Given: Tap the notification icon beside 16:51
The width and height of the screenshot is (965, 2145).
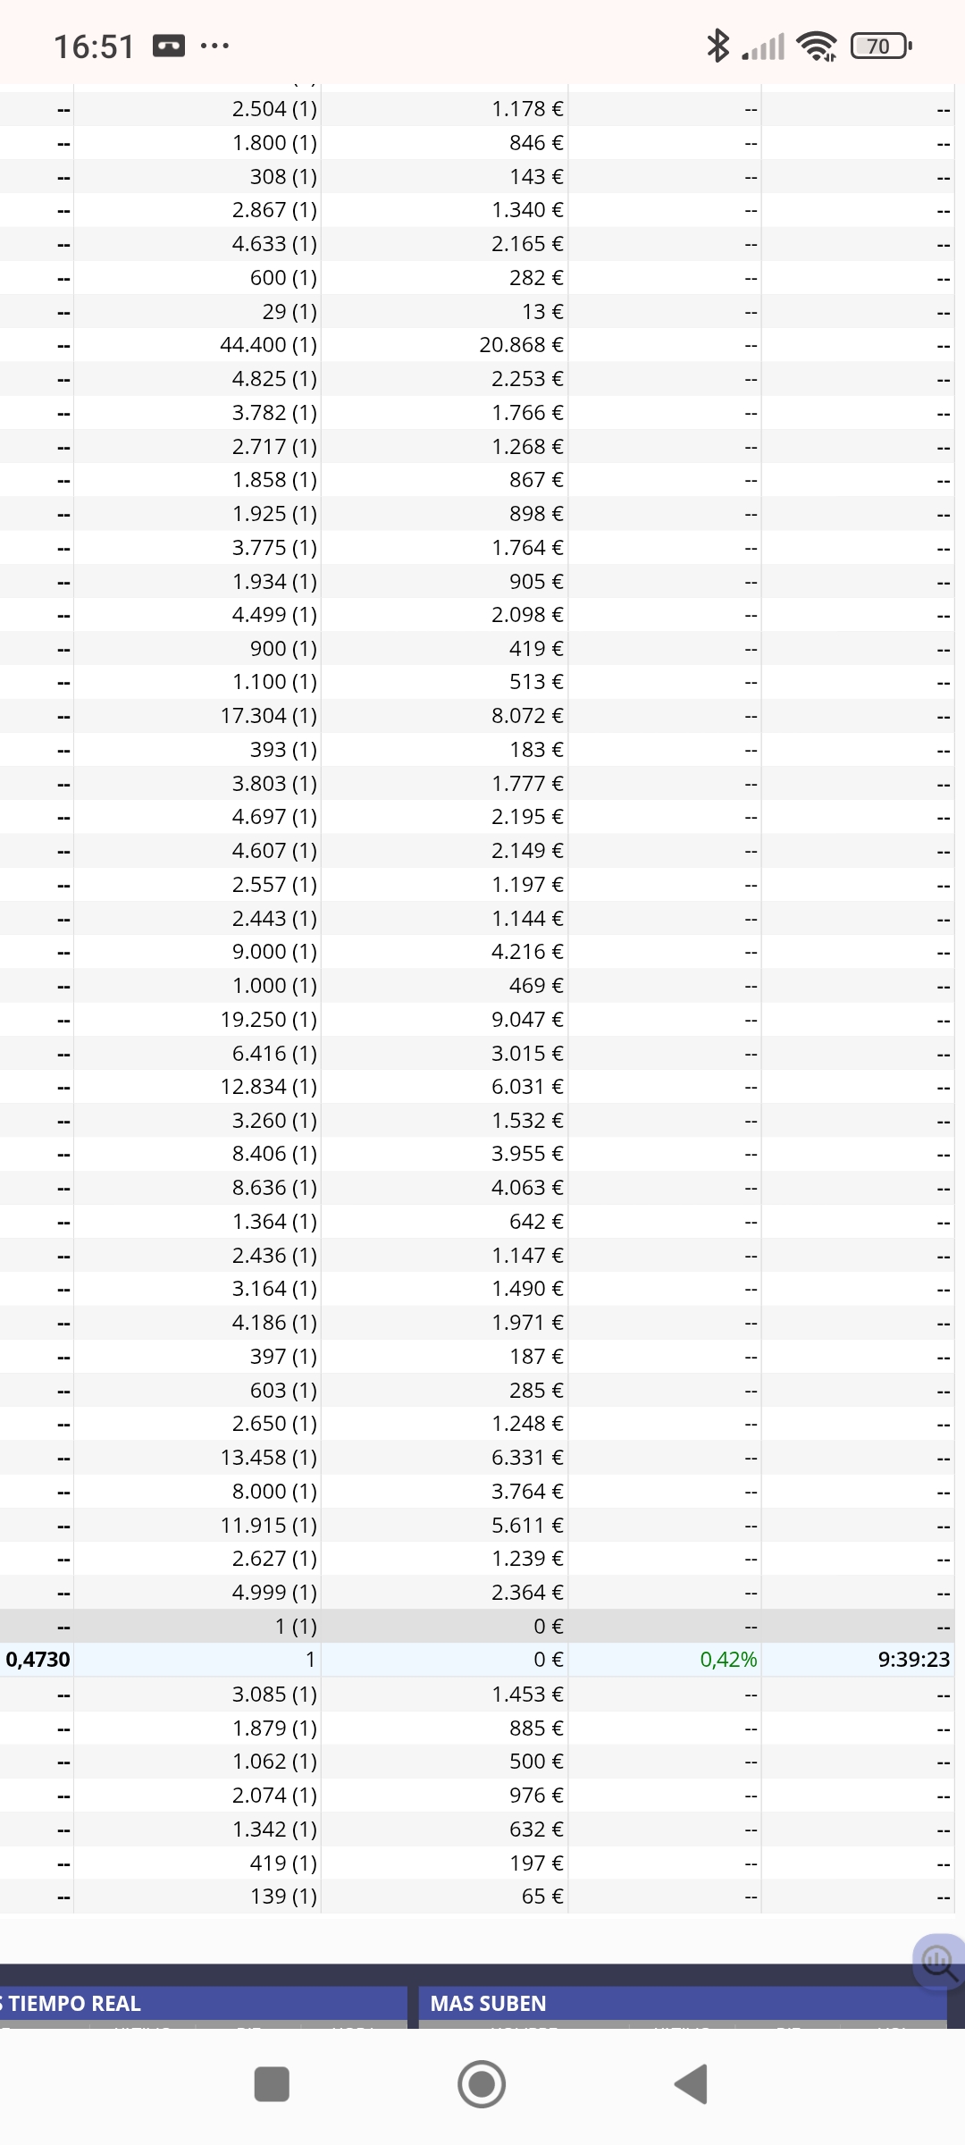Looking at the screenshot, I should click(169, 46).
